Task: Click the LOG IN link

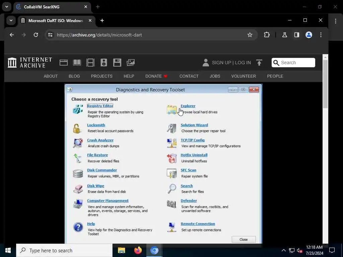Action: pos(243,63)
